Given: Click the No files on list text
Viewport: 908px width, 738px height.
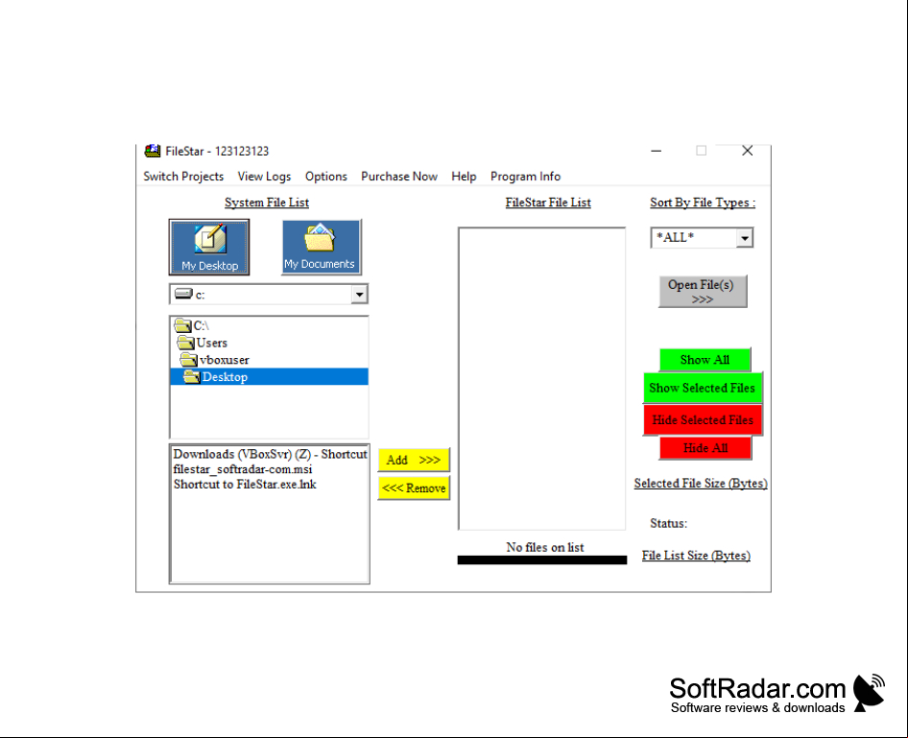Looking at the screenshot, I should 545,547.
